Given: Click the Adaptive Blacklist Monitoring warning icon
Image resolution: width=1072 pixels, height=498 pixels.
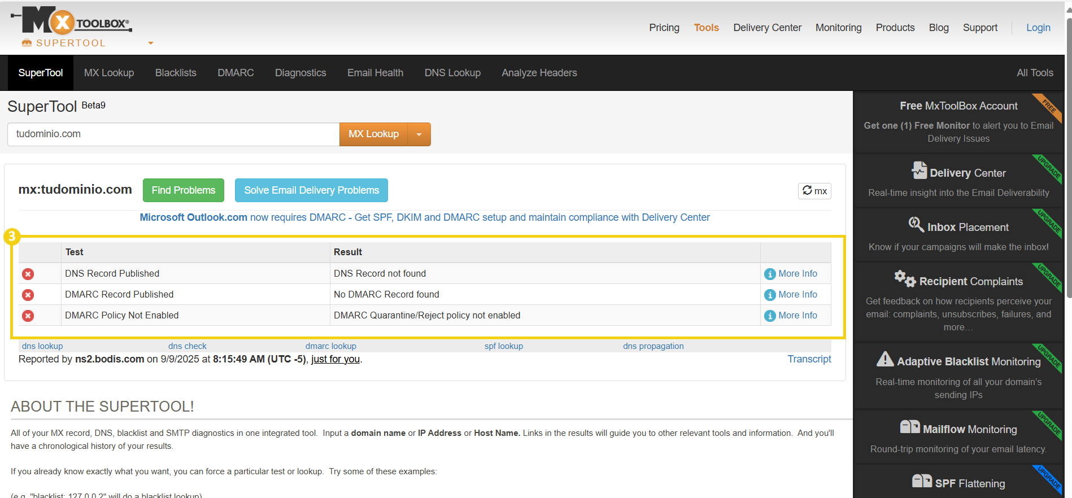Looking at the screenshot, I should click(885, 359).
